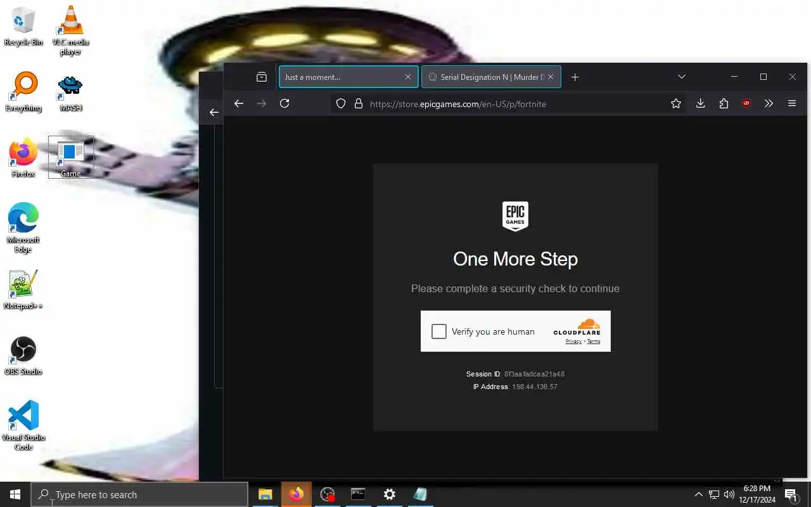
Task: Open the list all tabs dropdown
Action: (x=682, y=77)
